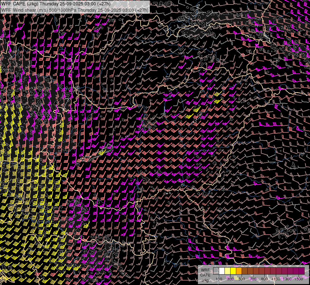Click the 700 legend scale label
Image resolution: width=310 pixels, height=285 pixels.
coord(253,279)
